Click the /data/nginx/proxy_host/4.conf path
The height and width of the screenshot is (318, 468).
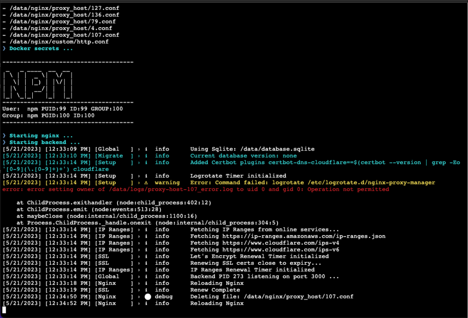(60, 29)
